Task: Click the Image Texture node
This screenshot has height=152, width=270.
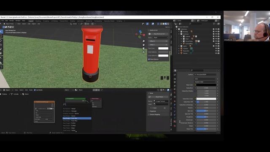Action: [44, 112]
